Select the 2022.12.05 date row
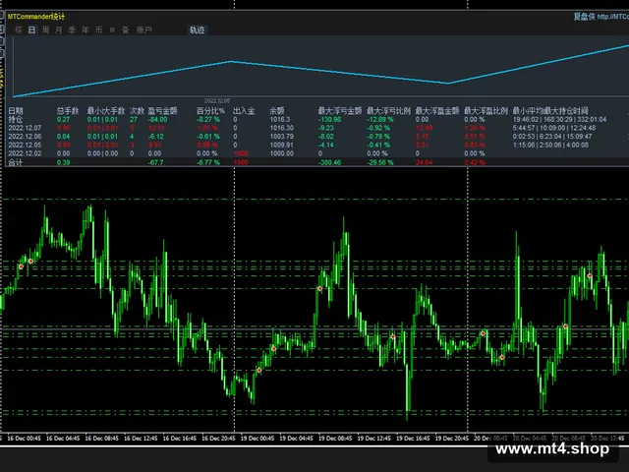Viewport: 629px width, 472px height. pos(316,145)
